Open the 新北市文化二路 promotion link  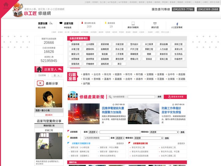pos(138,147)
